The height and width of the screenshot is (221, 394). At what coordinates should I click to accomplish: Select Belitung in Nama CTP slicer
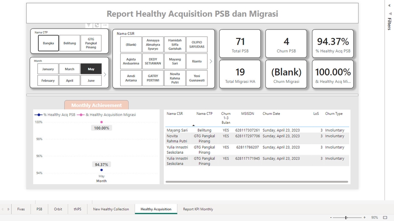(x=70, y=43)
